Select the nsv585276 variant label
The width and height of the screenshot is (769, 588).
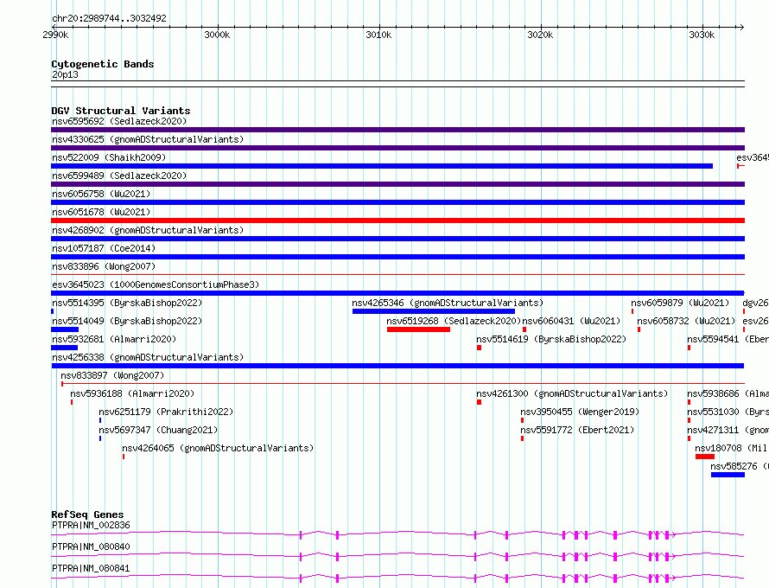(x=740, y=466)
